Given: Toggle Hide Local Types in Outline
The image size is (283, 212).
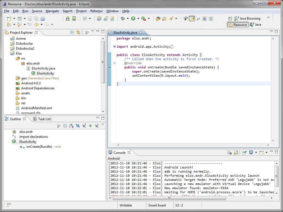Looking at the screenshot, I should click(97, 126).
